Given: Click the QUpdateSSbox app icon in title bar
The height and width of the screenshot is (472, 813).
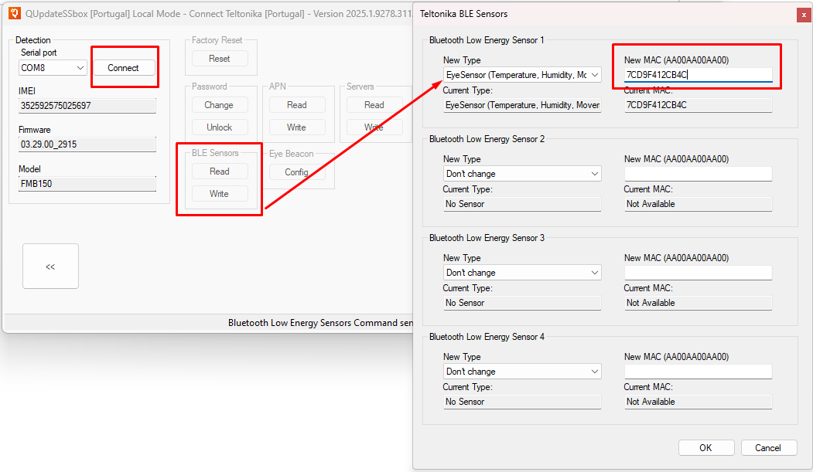Looking at the screenshot, I should coord(15,13).
